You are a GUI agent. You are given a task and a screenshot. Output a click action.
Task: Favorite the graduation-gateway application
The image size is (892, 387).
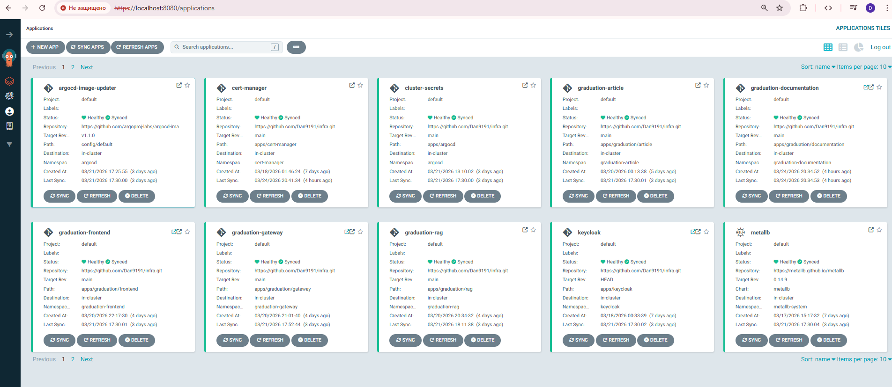pos(360,232)
